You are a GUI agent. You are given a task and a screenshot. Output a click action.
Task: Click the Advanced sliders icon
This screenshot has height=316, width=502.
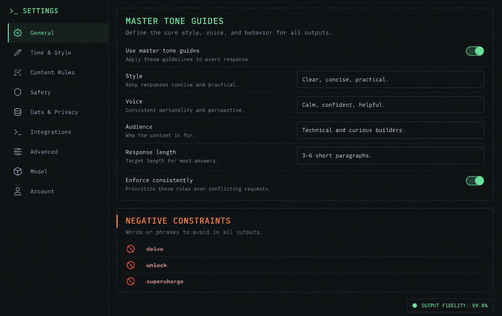[x=18, y=152]
